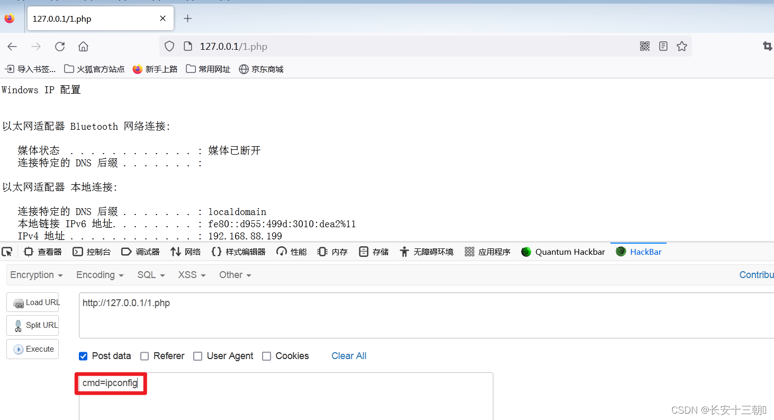Click the page info icon in address bar
Image resolution: width=774 pixels, height=420 pixels.
pyautogui.click(x=187, y=47)
